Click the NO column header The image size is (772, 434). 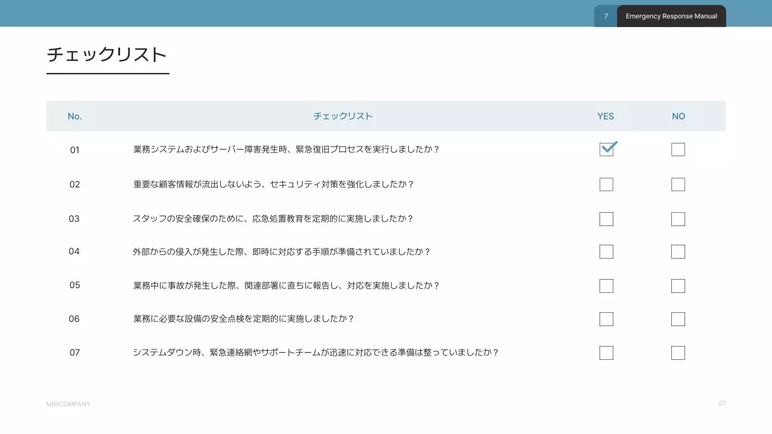tap(679, 116)
